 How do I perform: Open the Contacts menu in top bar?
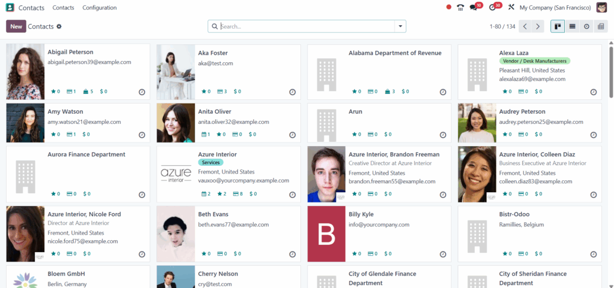tap(63, 8)
